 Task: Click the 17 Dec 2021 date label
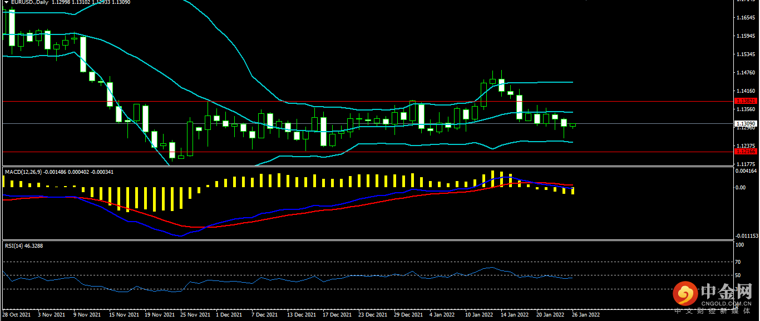tap(337, 315)
